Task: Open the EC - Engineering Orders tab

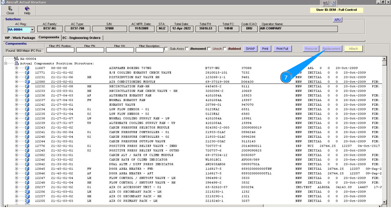Action: click(x=82, y=38)
